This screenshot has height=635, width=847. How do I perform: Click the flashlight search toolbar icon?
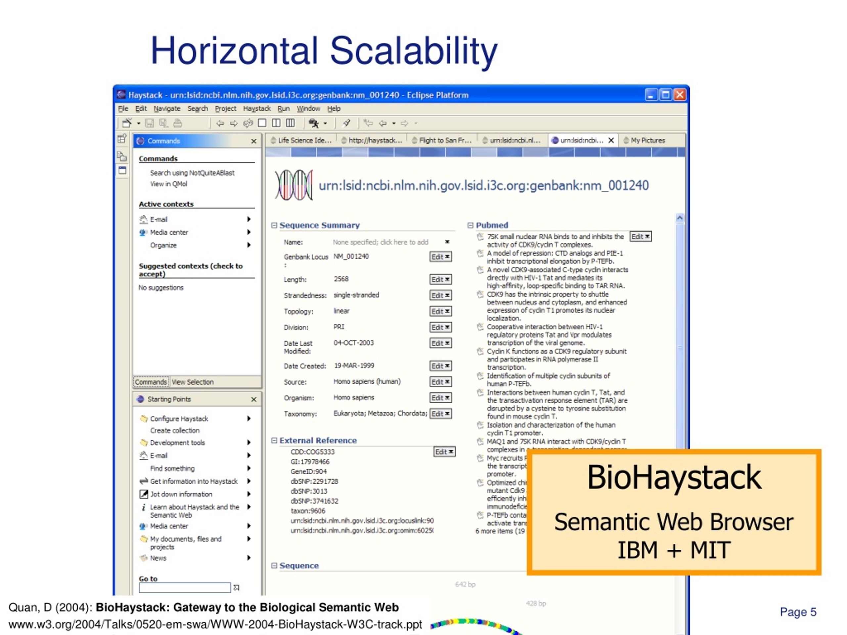point(346,123)
